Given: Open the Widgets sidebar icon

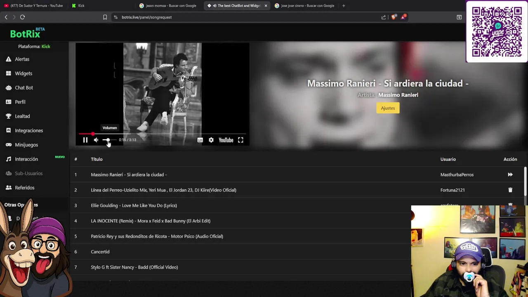Looking at the screenshot, I should (8, 73).
